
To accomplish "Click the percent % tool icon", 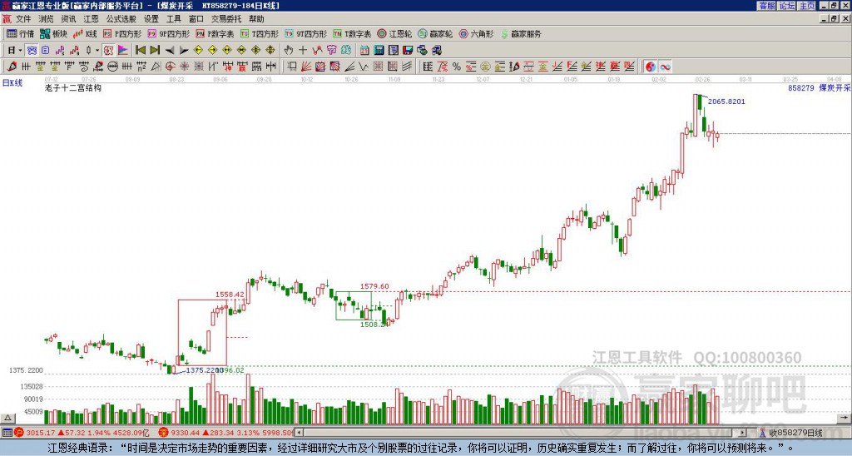I will (x=457, y=67).
